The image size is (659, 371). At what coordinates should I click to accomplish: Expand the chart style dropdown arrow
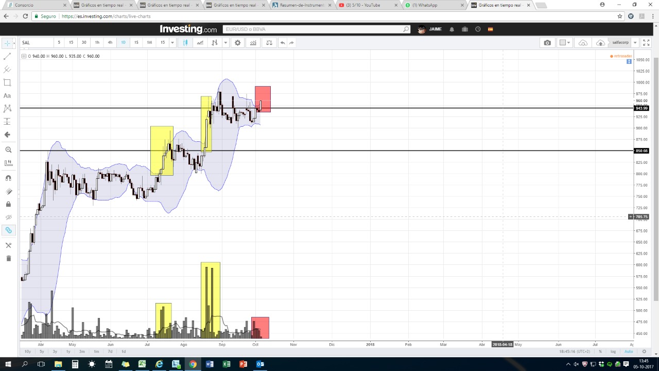[x=226, y=43]
